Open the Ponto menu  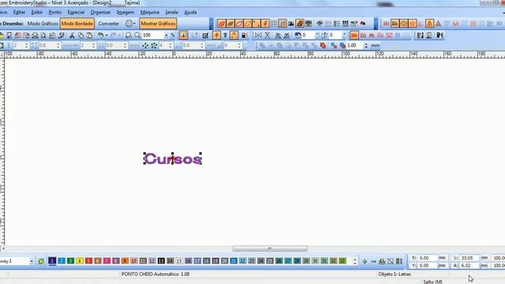[x=54, y=13]
